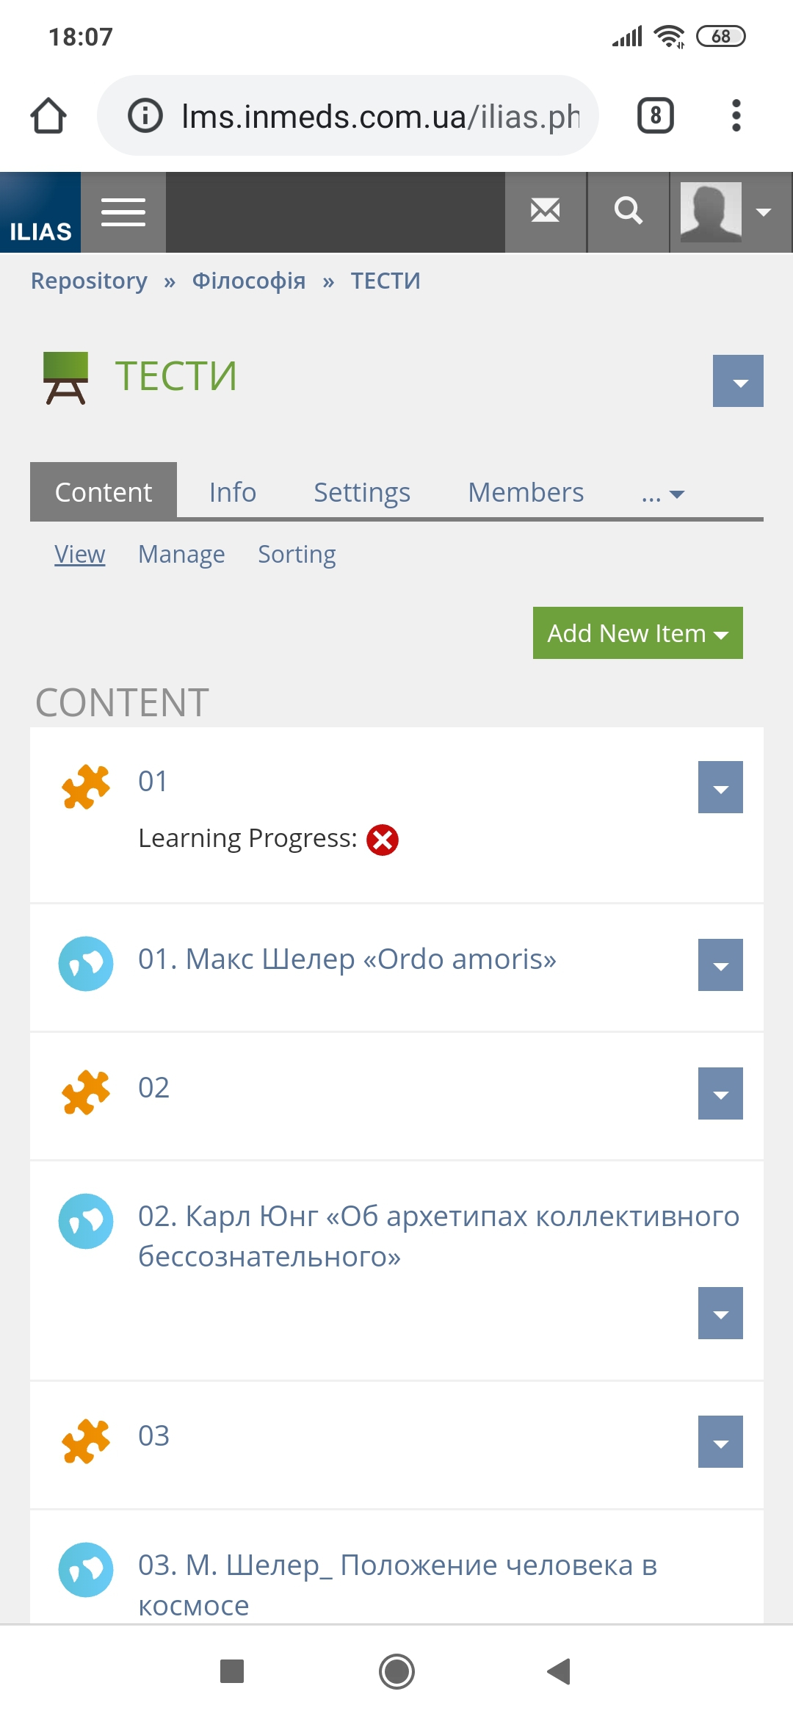Open the Manage sub-tab

[181, 554]
